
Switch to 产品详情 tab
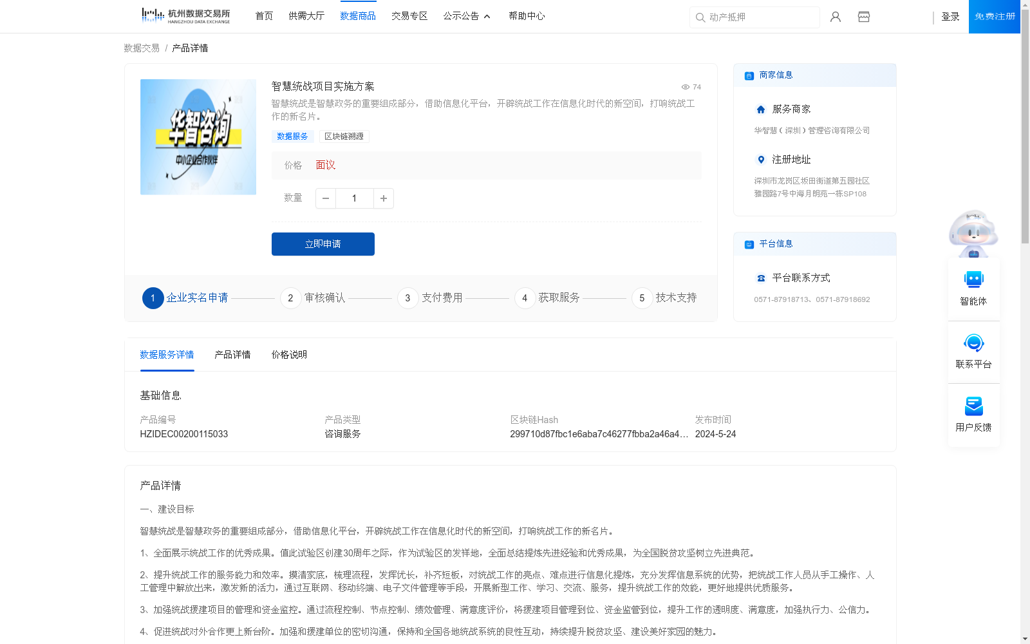point(232,355)
